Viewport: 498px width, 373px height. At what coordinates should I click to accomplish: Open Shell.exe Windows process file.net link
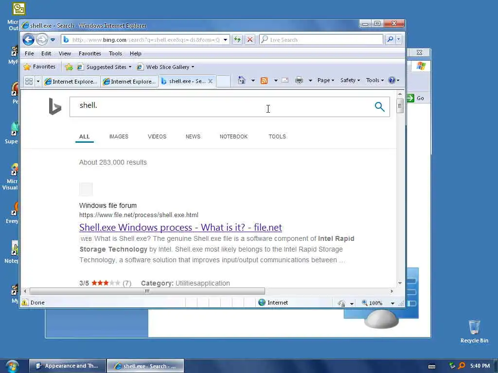(181, 227)
